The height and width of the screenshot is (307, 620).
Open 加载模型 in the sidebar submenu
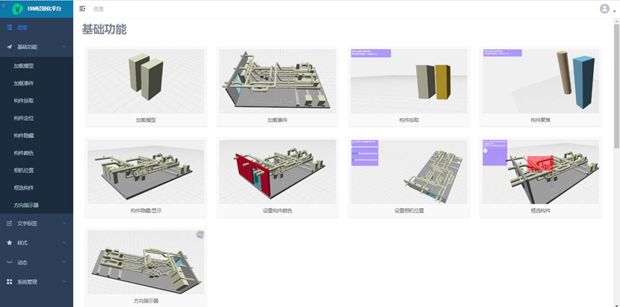coord(24,66)
